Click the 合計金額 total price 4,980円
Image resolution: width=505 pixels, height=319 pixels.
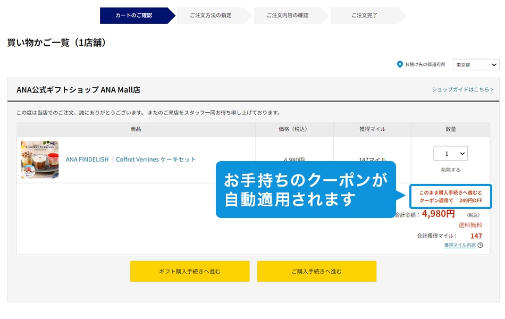click(439, 215)
